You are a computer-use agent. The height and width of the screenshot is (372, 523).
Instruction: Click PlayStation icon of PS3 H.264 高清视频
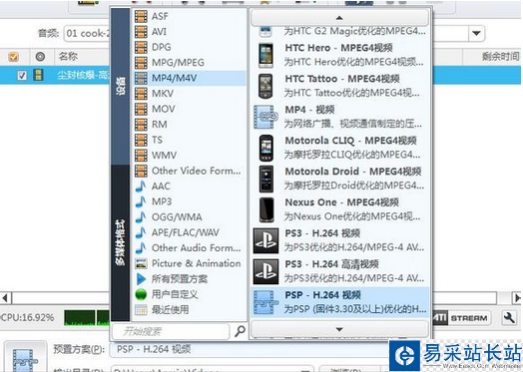pyautogui.click(x=265, y=271)
